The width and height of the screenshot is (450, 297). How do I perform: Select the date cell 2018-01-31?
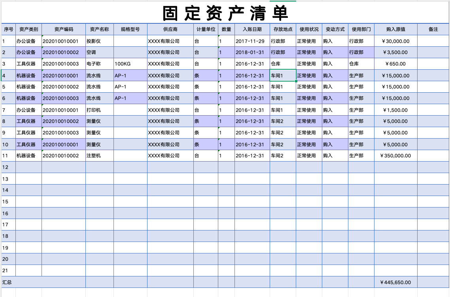pyautogui.click(x=252, y=52)
